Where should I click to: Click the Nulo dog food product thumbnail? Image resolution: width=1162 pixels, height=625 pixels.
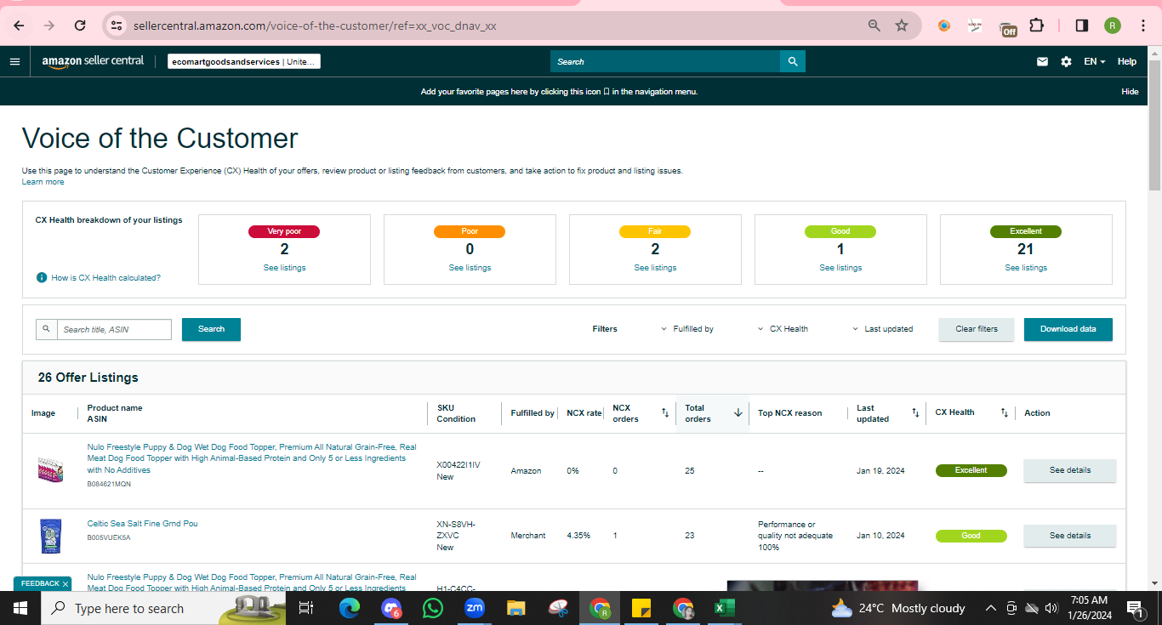[x=51, y=470]
